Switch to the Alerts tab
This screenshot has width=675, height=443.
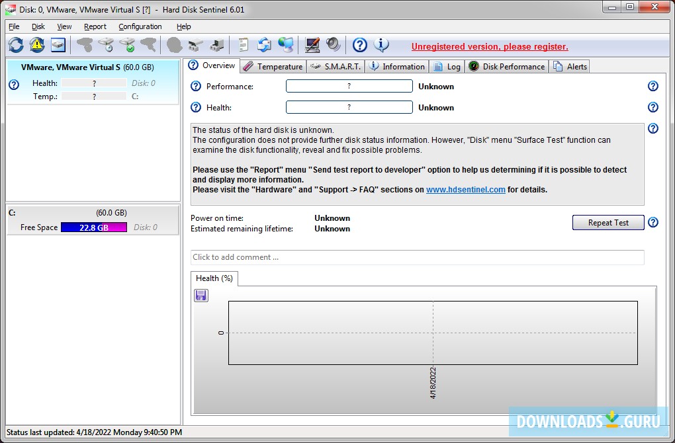570,67
